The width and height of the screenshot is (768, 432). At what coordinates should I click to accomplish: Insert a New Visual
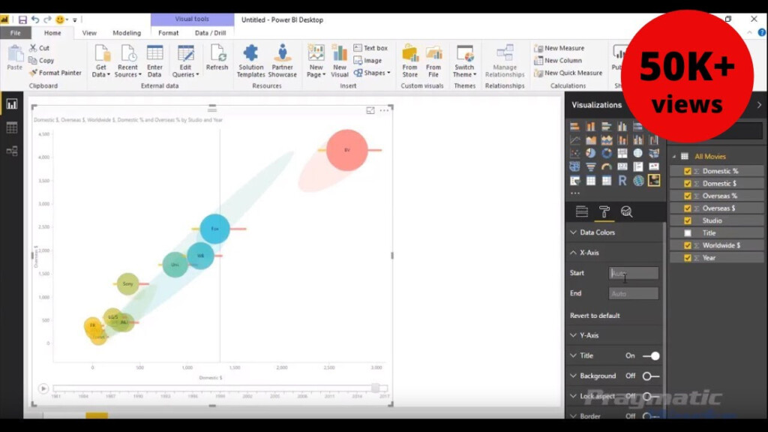[340, 60]
